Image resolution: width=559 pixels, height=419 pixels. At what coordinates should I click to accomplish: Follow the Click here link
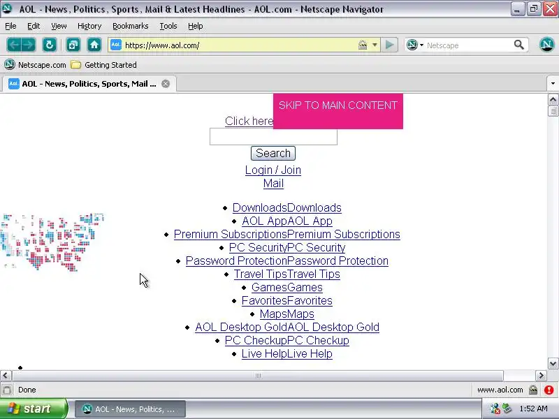[249, 121]
